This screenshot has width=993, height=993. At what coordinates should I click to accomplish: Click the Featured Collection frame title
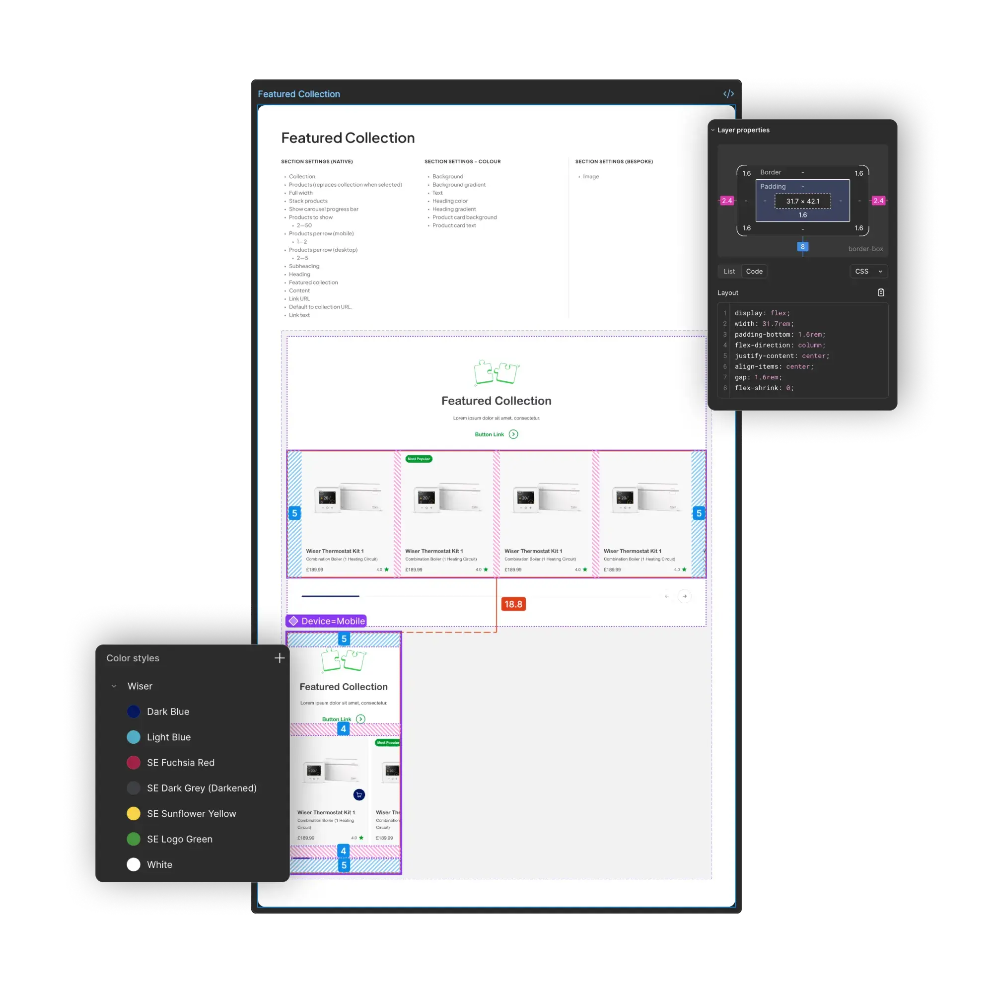pyautogui.click(x=298, y=94)
